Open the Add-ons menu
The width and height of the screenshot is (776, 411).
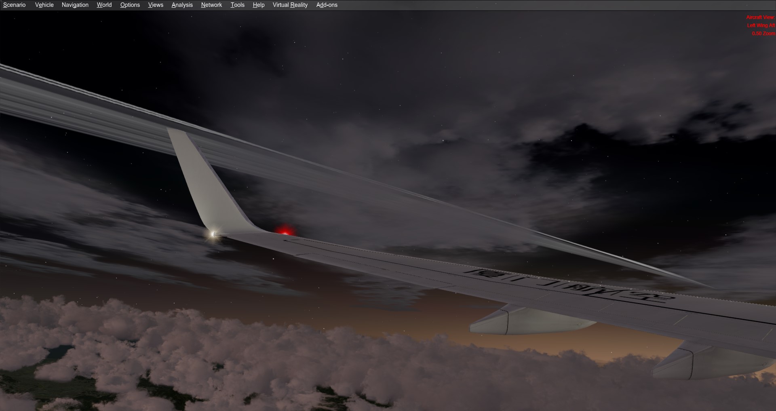[326, 5]
